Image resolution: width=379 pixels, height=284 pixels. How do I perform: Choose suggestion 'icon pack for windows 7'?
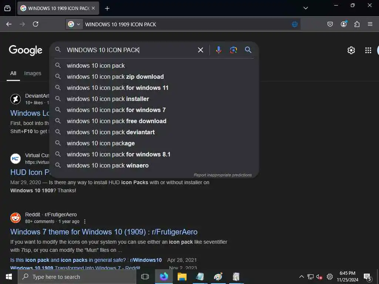click(154, 110)
